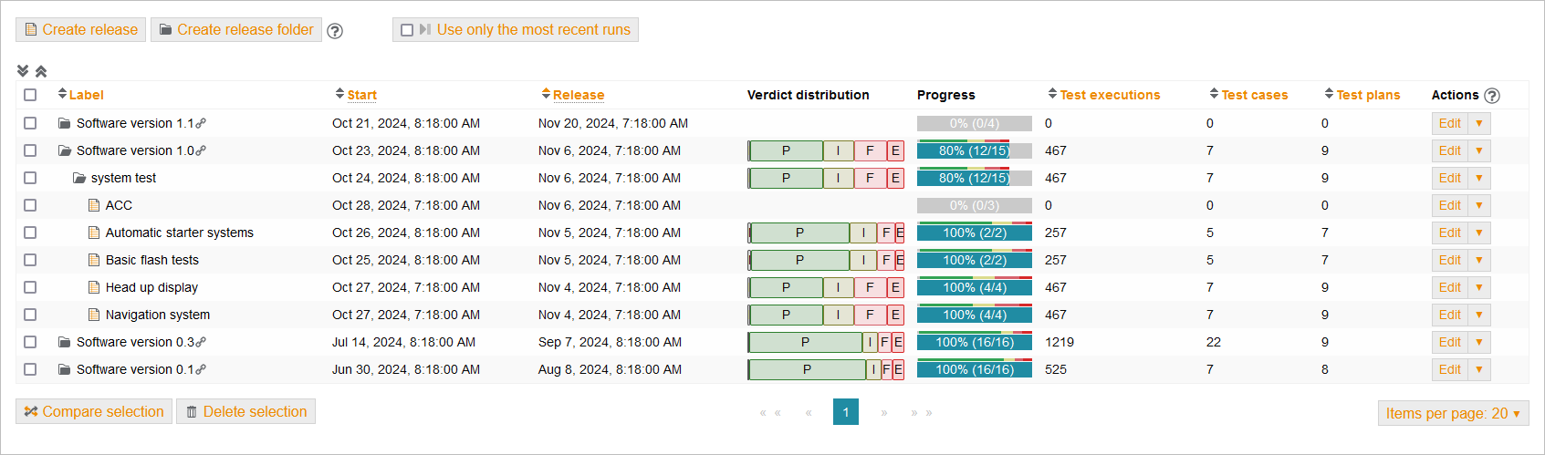
Task: Click the Actions column help icon
Action: click(x=1492, y=96)
